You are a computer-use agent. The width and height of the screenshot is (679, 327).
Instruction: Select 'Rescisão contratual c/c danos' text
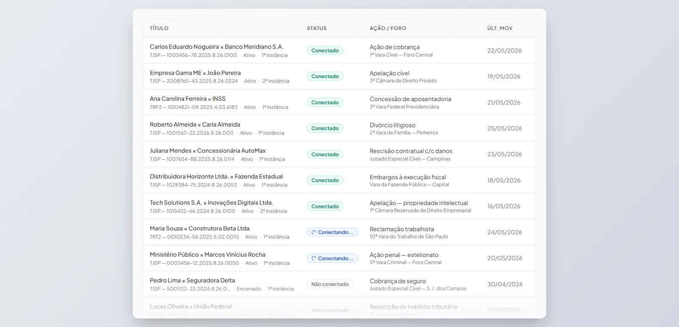(x=411, y=151)
